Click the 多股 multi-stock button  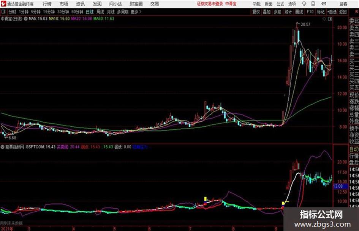(x=277, y=12)
